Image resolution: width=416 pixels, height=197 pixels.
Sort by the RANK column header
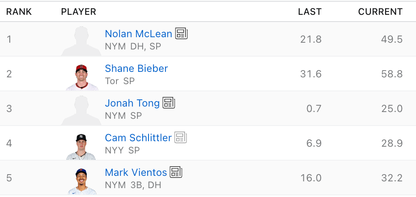(x=19, y=11)
